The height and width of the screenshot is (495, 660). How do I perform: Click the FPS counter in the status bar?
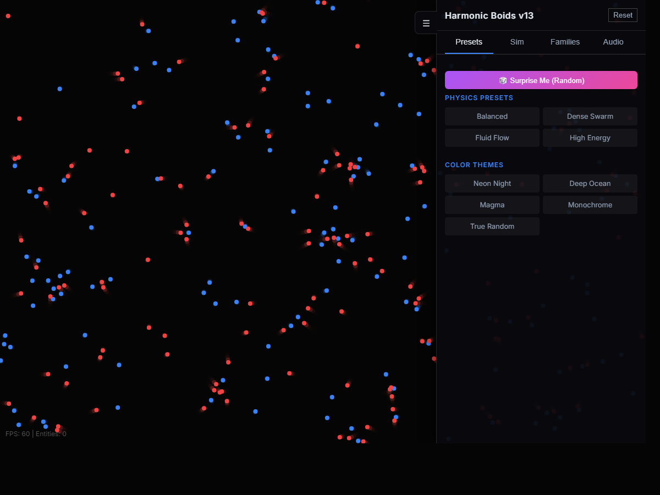point(16,433)
